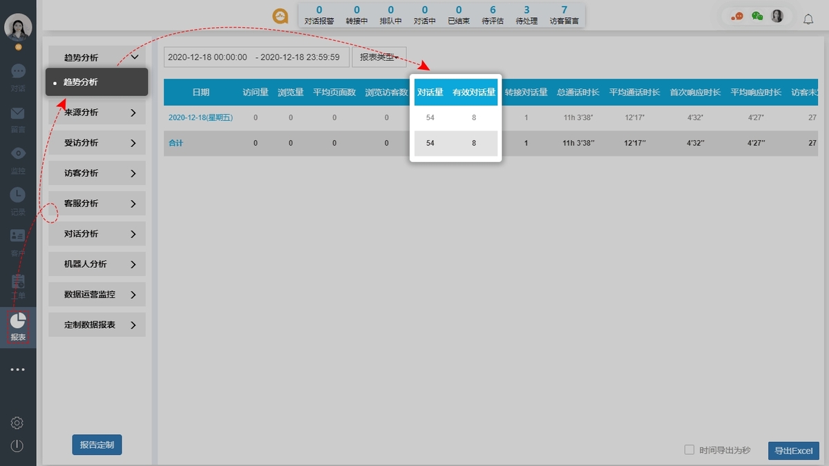This screenshot has width=829, height=466.
Task: Expand the 受访分析 category
Action: pyautogui.click(x=97, y=143)
